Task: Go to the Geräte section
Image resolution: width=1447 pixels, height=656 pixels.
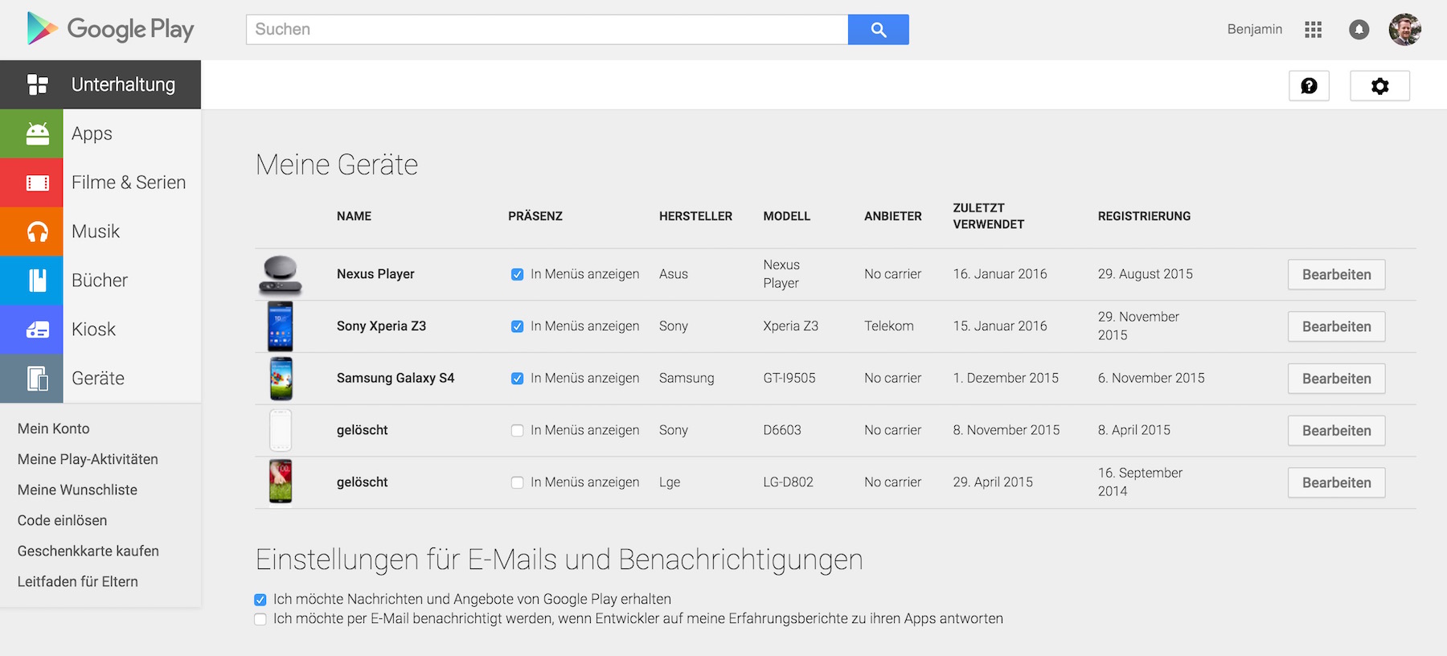Action: point(100,379)
